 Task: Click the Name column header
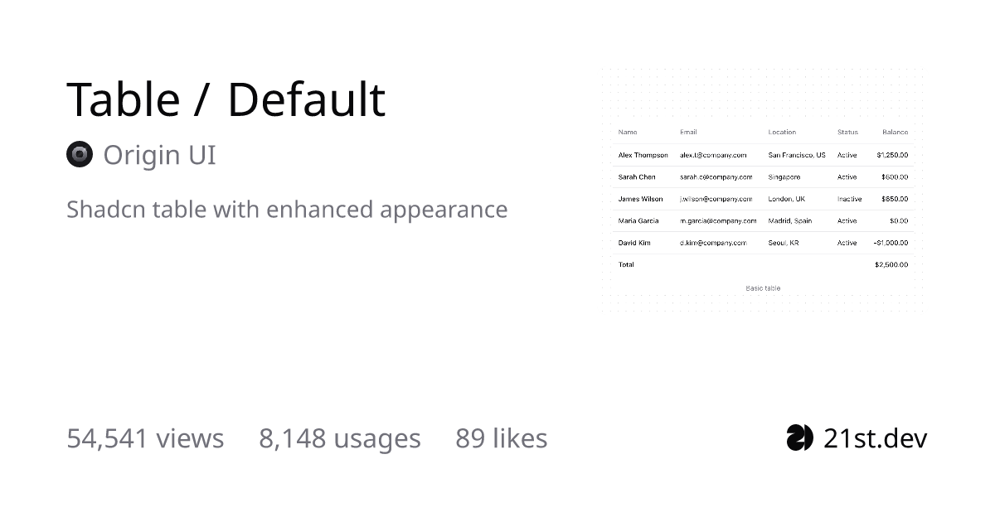628,132
